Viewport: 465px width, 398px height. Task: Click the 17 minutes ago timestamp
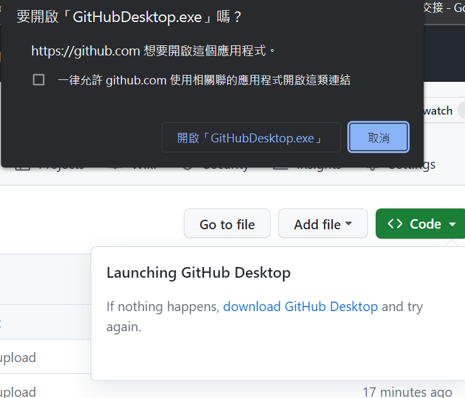[408, 392]
